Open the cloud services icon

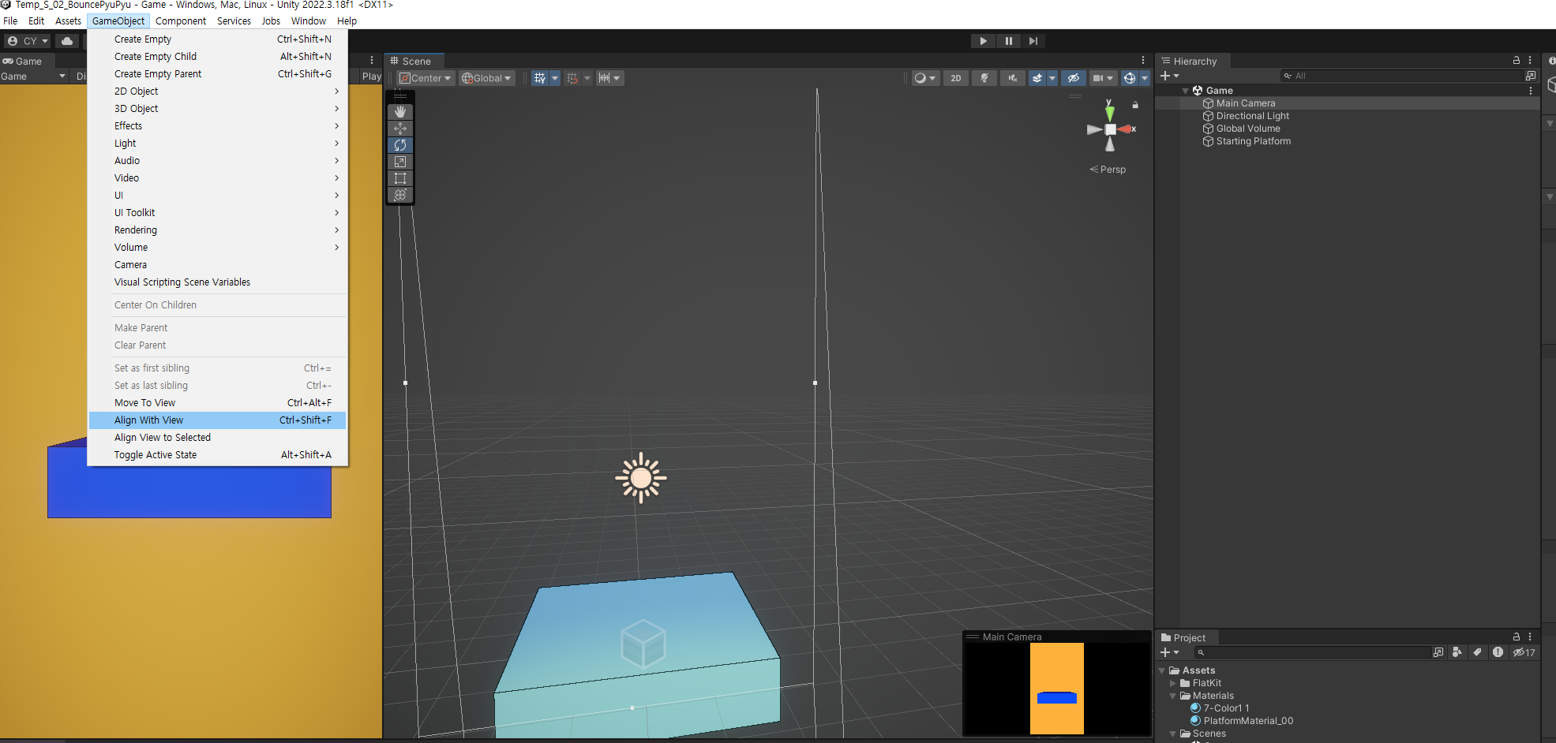tap(67, 41)
